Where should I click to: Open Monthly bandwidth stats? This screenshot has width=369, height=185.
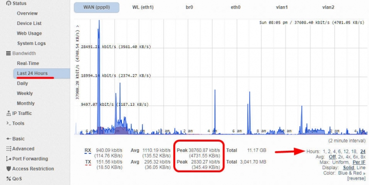click(x=26, y=103)
